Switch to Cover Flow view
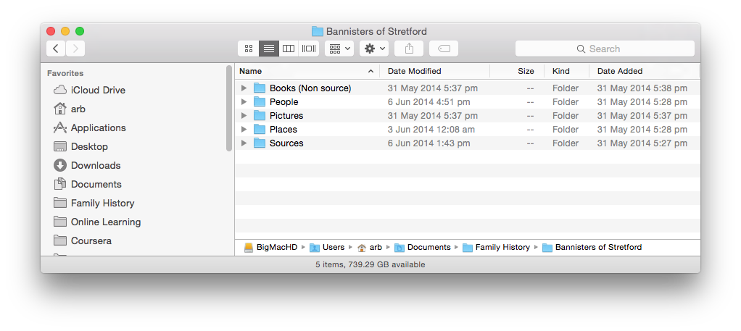741x331 pixels. [309, 49]
